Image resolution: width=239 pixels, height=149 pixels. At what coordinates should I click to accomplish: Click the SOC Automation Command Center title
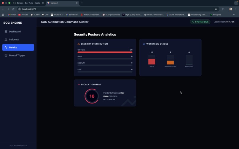[65, 22]
